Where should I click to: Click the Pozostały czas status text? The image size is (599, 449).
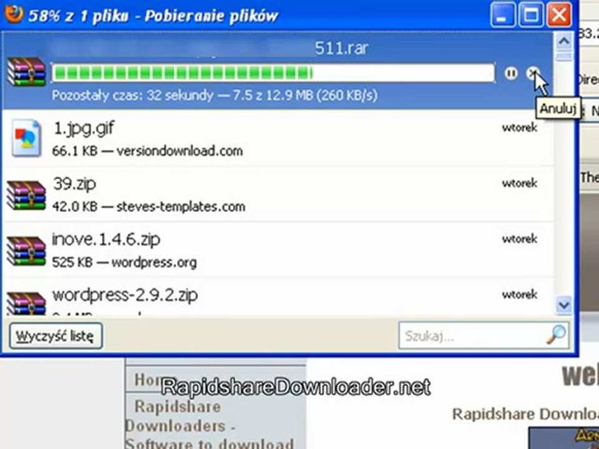[x=215, y=95]
